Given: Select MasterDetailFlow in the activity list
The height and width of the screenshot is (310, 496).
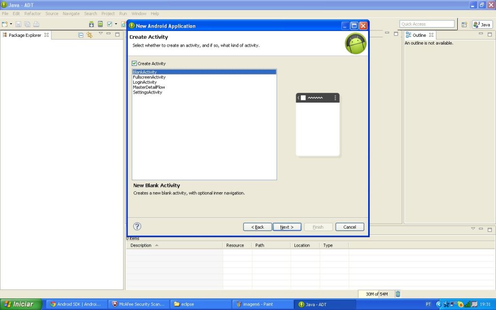Looking at the screenshot, I should [204, 87].
